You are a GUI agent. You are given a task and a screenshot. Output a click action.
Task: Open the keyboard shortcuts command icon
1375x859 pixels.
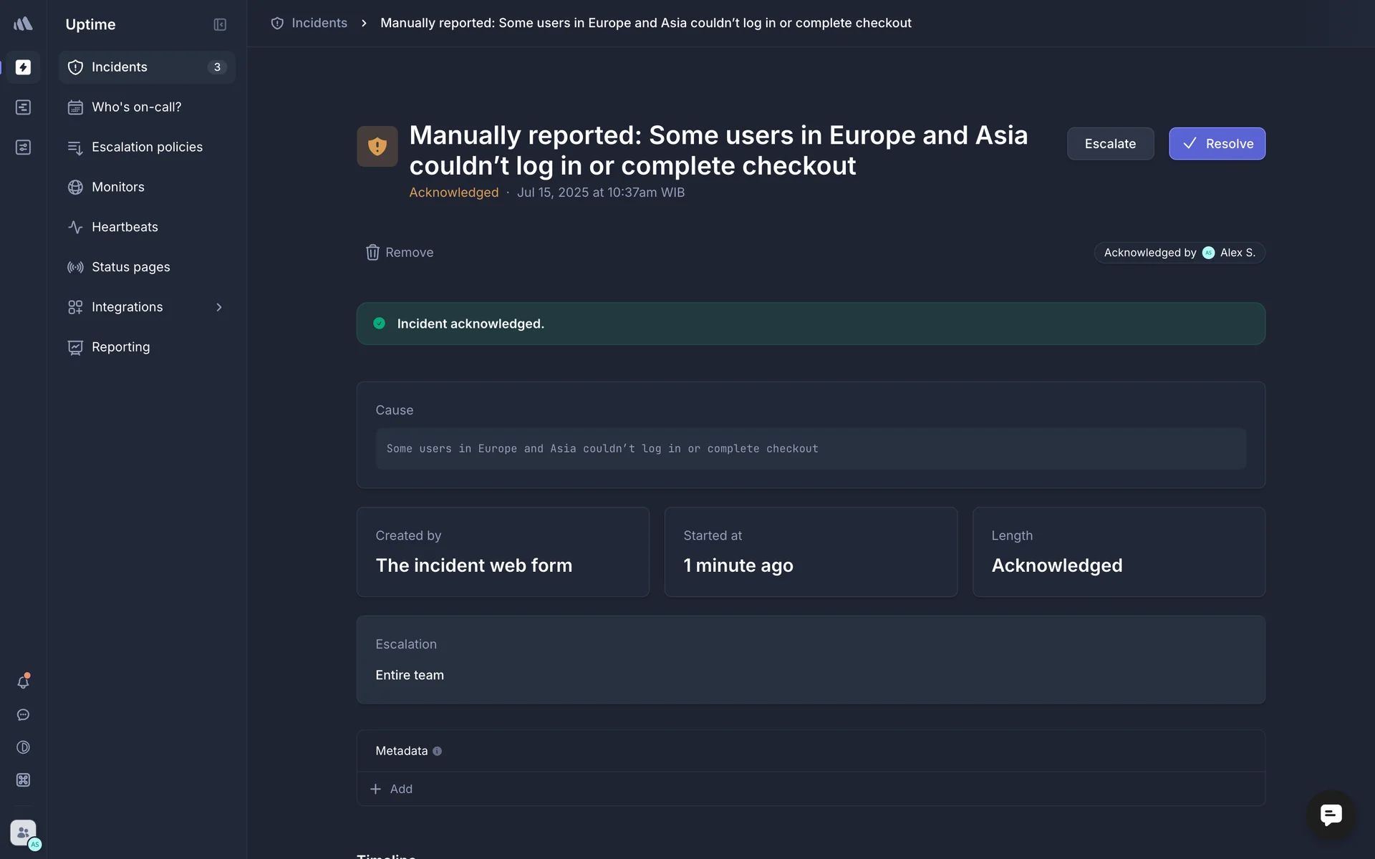[23, 780]
